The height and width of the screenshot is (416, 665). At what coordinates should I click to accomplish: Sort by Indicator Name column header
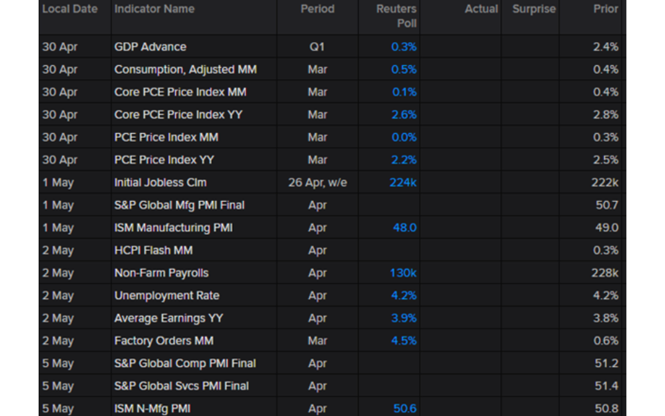point(154,9)
